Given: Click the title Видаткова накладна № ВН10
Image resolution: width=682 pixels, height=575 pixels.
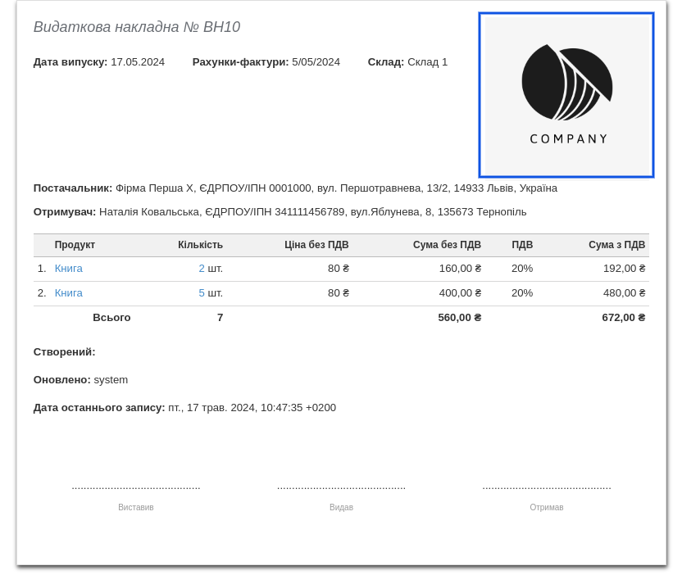Looking at the screenshot, I should pyautogui.click(x=137, y=27).
